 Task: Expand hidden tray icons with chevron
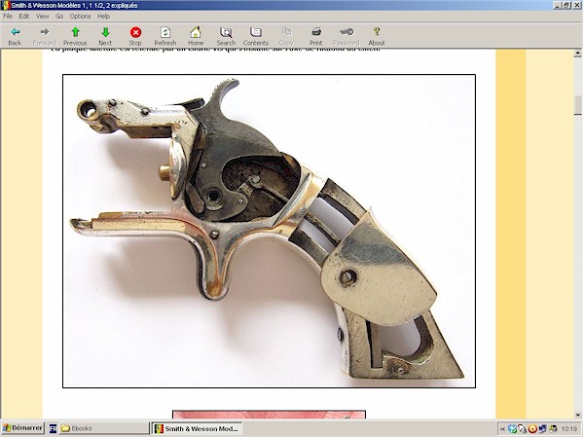click(502, 429)
